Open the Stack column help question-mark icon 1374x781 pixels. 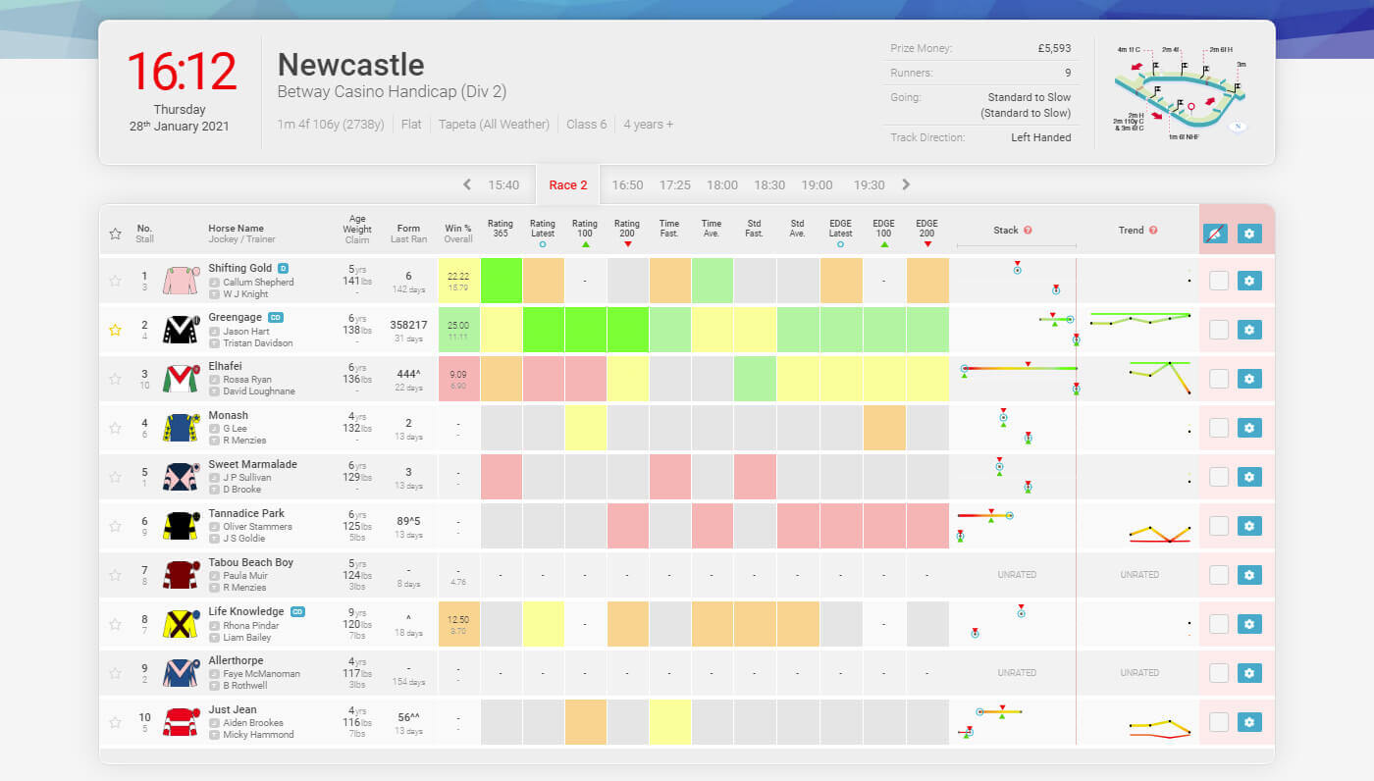point(1027,230)
